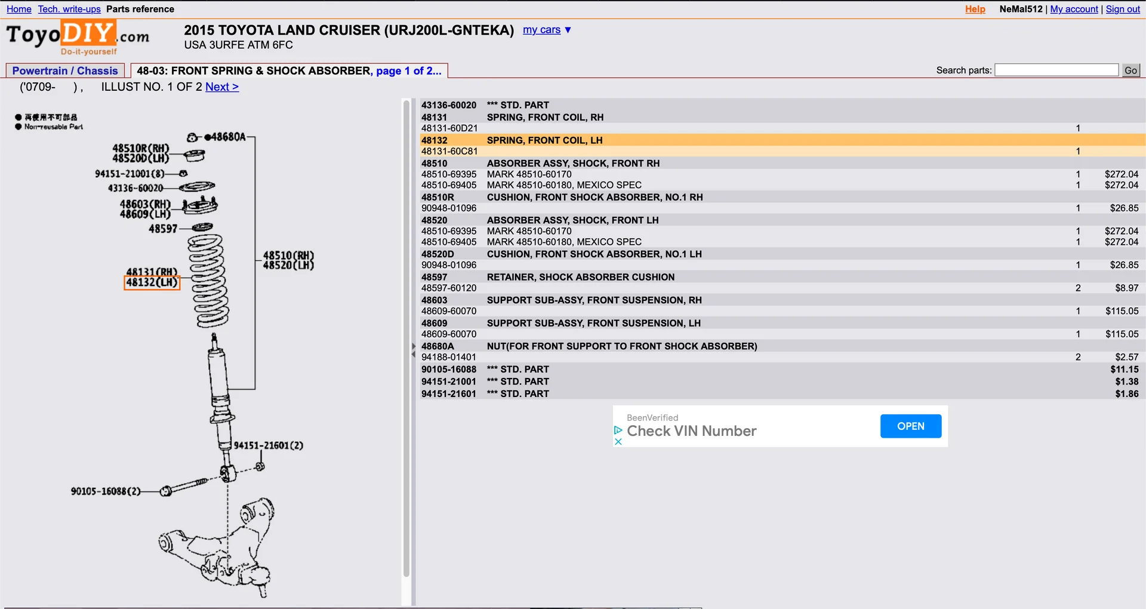Viewport: 1146px width, 609px height.
Task: Open Tech. write-ups link
Action: pyautogui.click(x=69, y=9)
